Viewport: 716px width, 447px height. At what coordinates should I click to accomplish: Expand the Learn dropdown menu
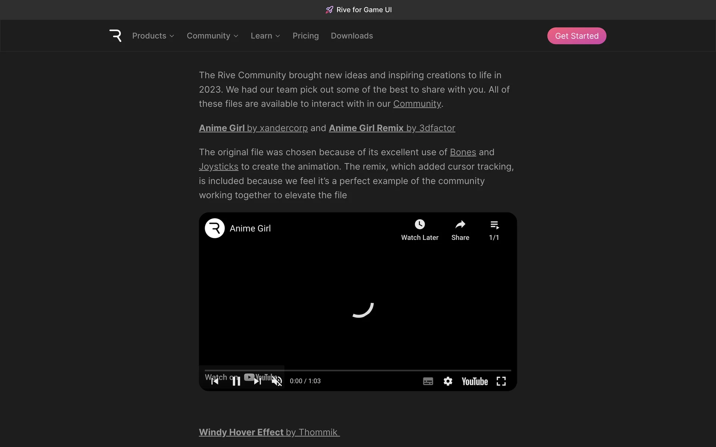tap(265, 36)
